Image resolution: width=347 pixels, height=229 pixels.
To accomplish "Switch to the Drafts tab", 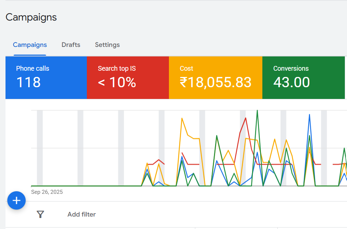I will pos(71,44).
